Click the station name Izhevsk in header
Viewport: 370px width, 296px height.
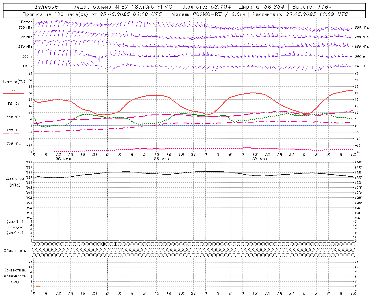pos(46,7)
